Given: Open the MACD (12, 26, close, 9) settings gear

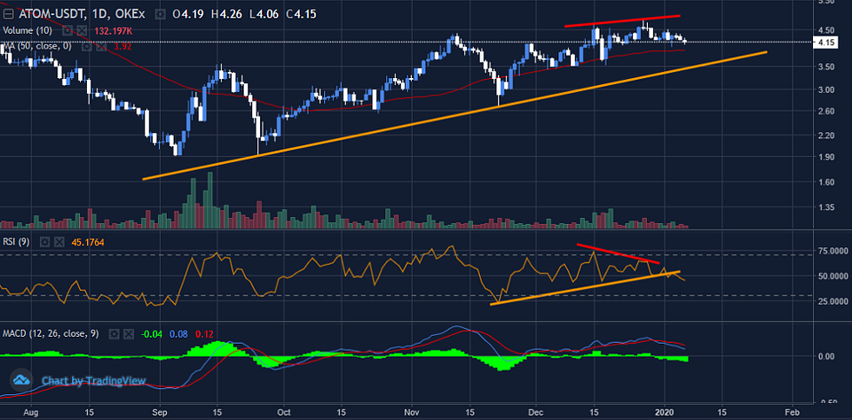Looking at the screenshot, I should [114, 334].
